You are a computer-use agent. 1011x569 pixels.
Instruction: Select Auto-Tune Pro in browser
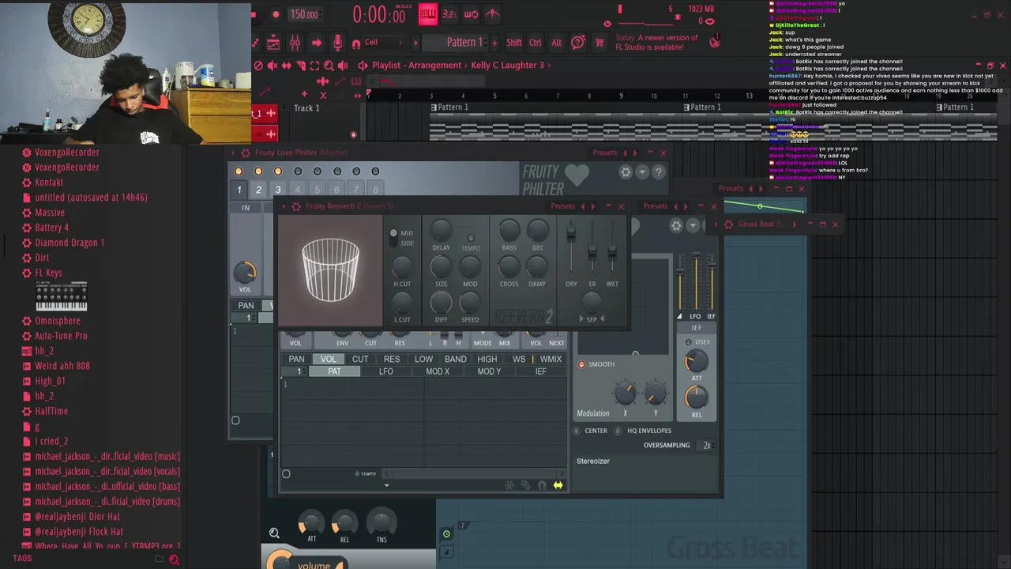[x=61, y=336]
